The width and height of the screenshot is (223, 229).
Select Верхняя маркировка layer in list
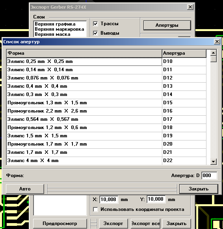59,29
